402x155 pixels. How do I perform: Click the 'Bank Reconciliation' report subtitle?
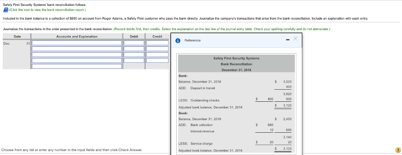click(236, 64)
